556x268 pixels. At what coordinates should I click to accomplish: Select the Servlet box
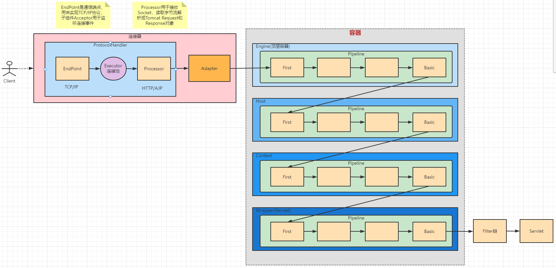pyautogui.click(x=536, y=231)
